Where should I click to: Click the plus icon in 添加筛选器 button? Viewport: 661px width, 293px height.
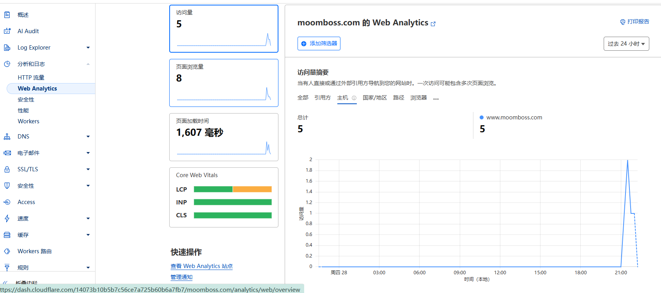coord(304,44)
